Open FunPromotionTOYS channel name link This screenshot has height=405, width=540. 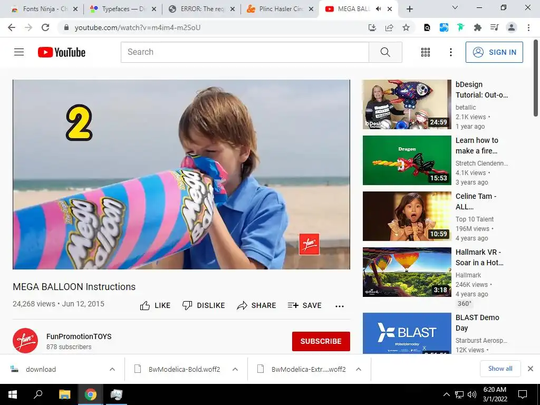(x=79, y=336)
